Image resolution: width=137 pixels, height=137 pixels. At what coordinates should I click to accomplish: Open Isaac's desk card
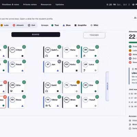90,52
